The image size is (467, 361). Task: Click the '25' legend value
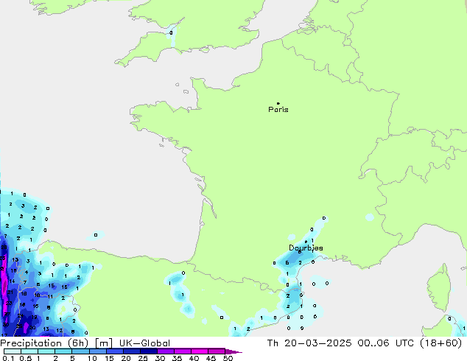143,358
